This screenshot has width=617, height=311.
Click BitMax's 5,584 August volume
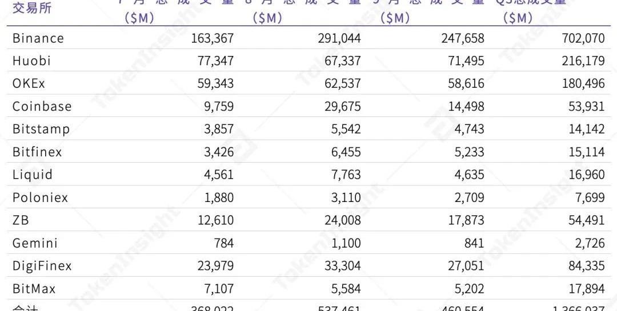click(346, 289)
